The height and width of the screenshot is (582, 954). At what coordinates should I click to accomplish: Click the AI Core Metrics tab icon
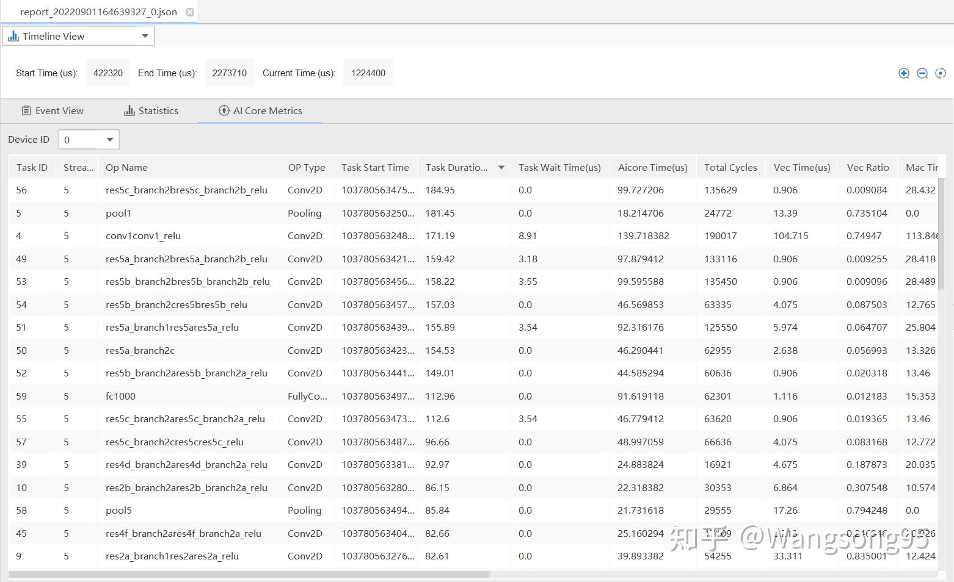[x=224, y=110]
